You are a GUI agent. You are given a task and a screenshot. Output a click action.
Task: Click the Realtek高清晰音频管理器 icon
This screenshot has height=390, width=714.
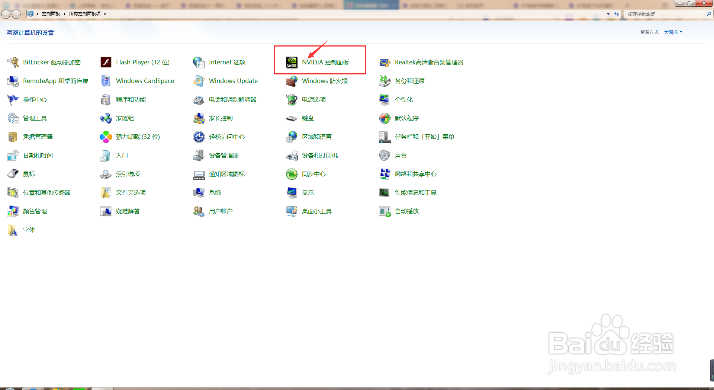point(385,62)
